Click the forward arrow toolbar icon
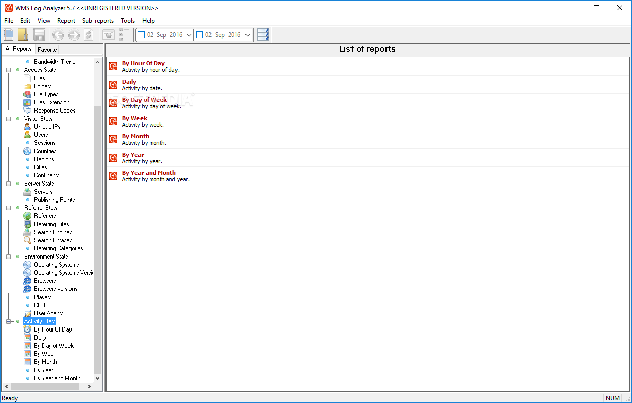Screen dimensions: 632x403 pos(74,35)
